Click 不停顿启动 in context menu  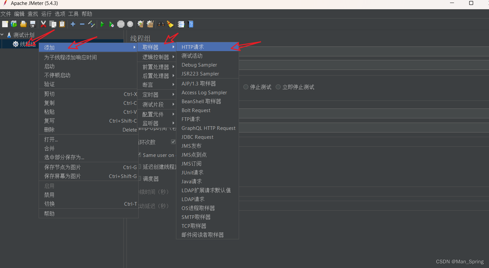click(x=88, y=75)
